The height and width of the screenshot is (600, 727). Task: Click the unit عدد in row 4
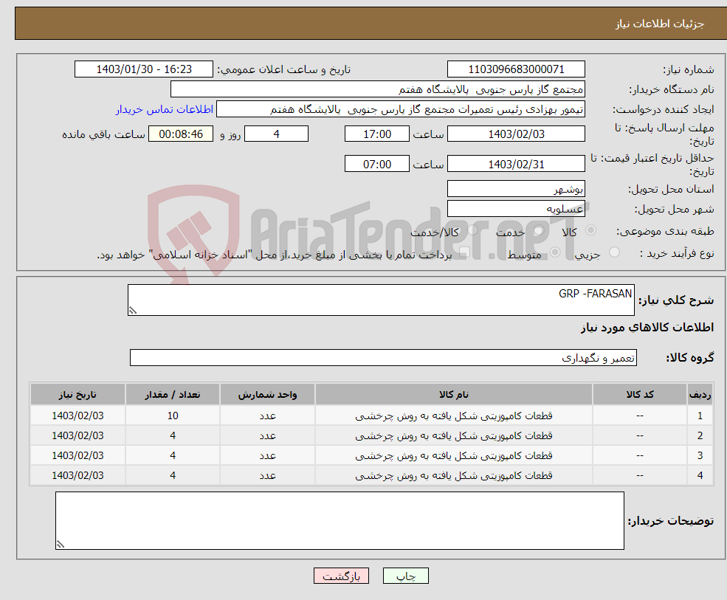(x=267, y=476)
